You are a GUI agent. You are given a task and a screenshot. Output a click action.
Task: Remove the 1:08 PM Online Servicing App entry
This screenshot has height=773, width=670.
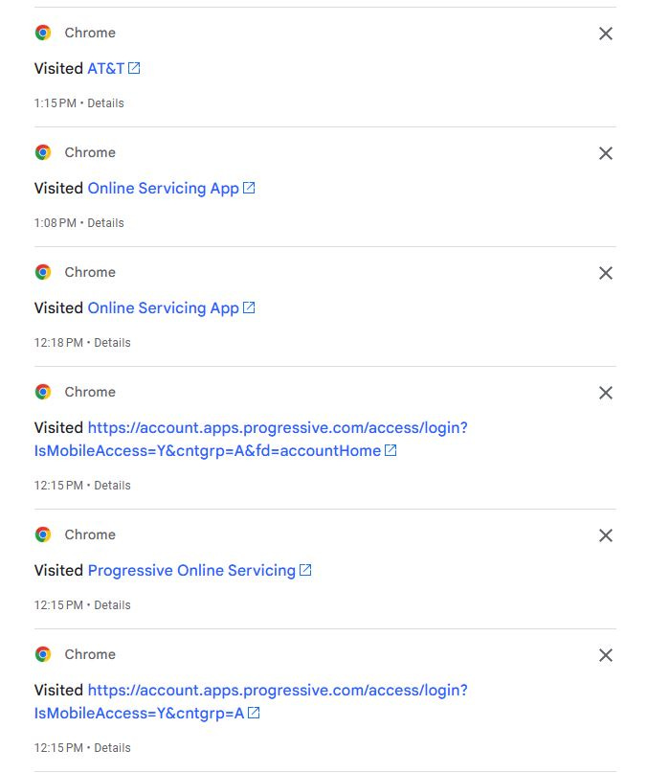point(605,153)
